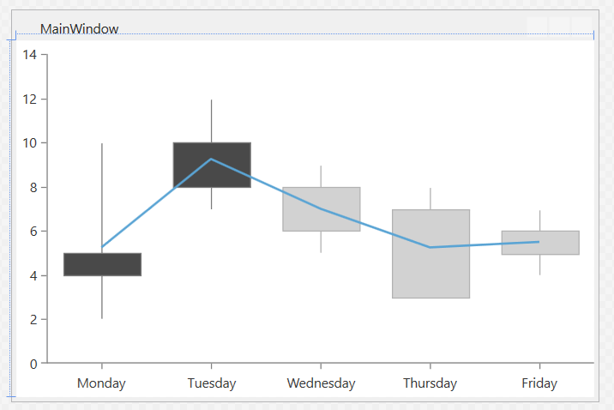Select the Friday axis label
The image size is (614, 410).
tap(539, 383)
